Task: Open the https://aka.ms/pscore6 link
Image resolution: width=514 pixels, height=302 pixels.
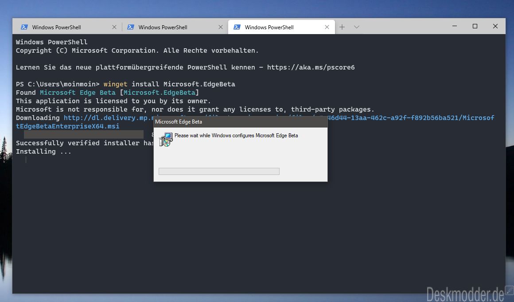Action: tap(311, 67)
